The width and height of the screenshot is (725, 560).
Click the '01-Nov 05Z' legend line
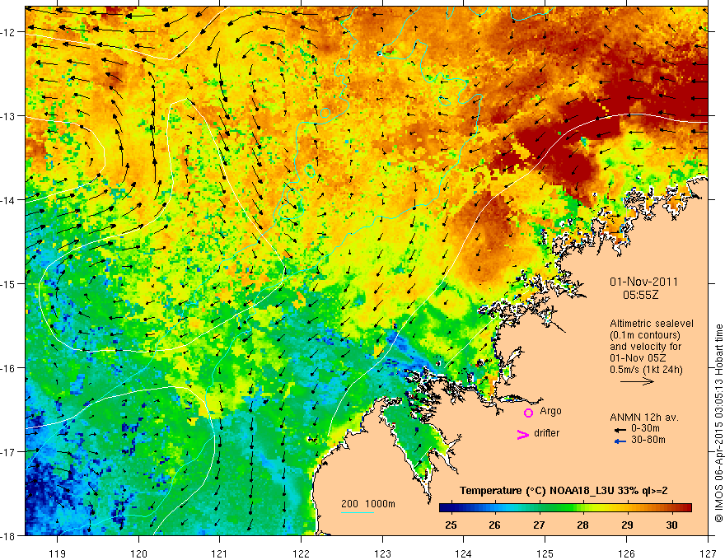tap(639, 358)
